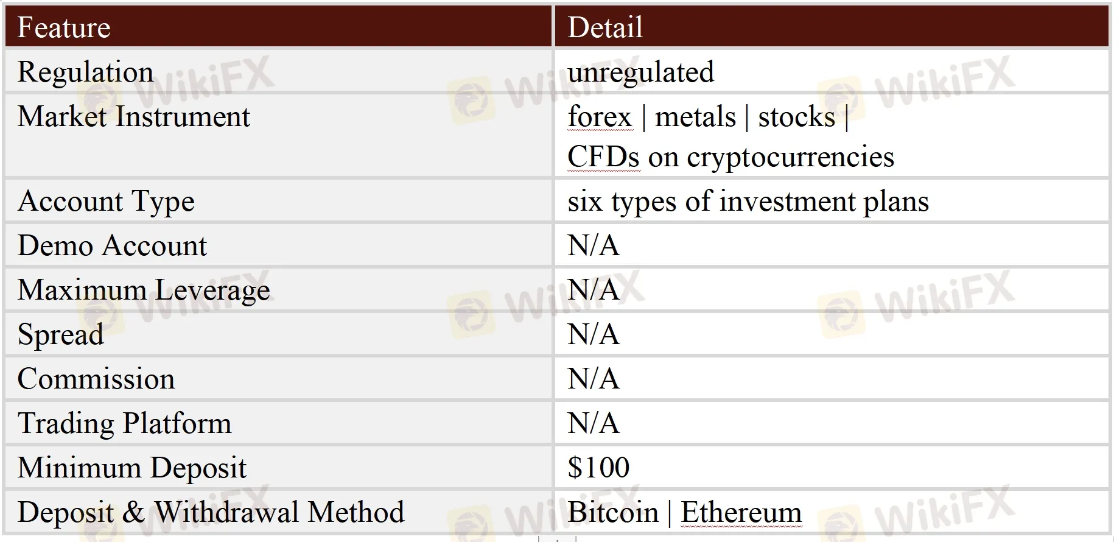
Task: Click the N/A value for Commission
Action: pyautogui.click(x=594, y=379)
